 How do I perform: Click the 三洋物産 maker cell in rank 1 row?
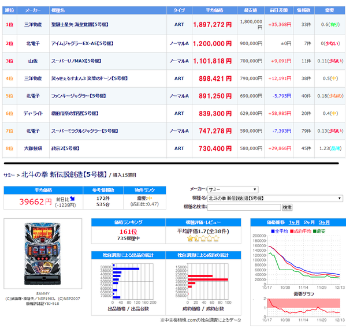(33, 24)
